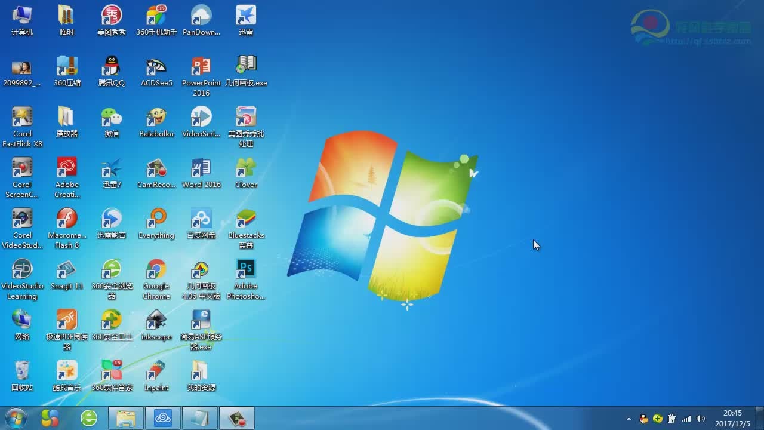Open network signal tray icon

[686, 419]
